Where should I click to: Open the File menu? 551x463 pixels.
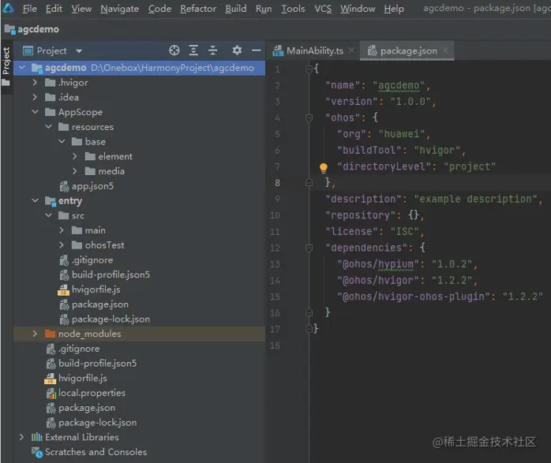(30, 9)
